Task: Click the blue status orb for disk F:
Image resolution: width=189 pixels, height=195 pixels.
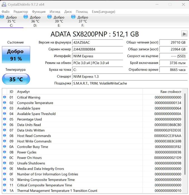Action: (73, 17)
